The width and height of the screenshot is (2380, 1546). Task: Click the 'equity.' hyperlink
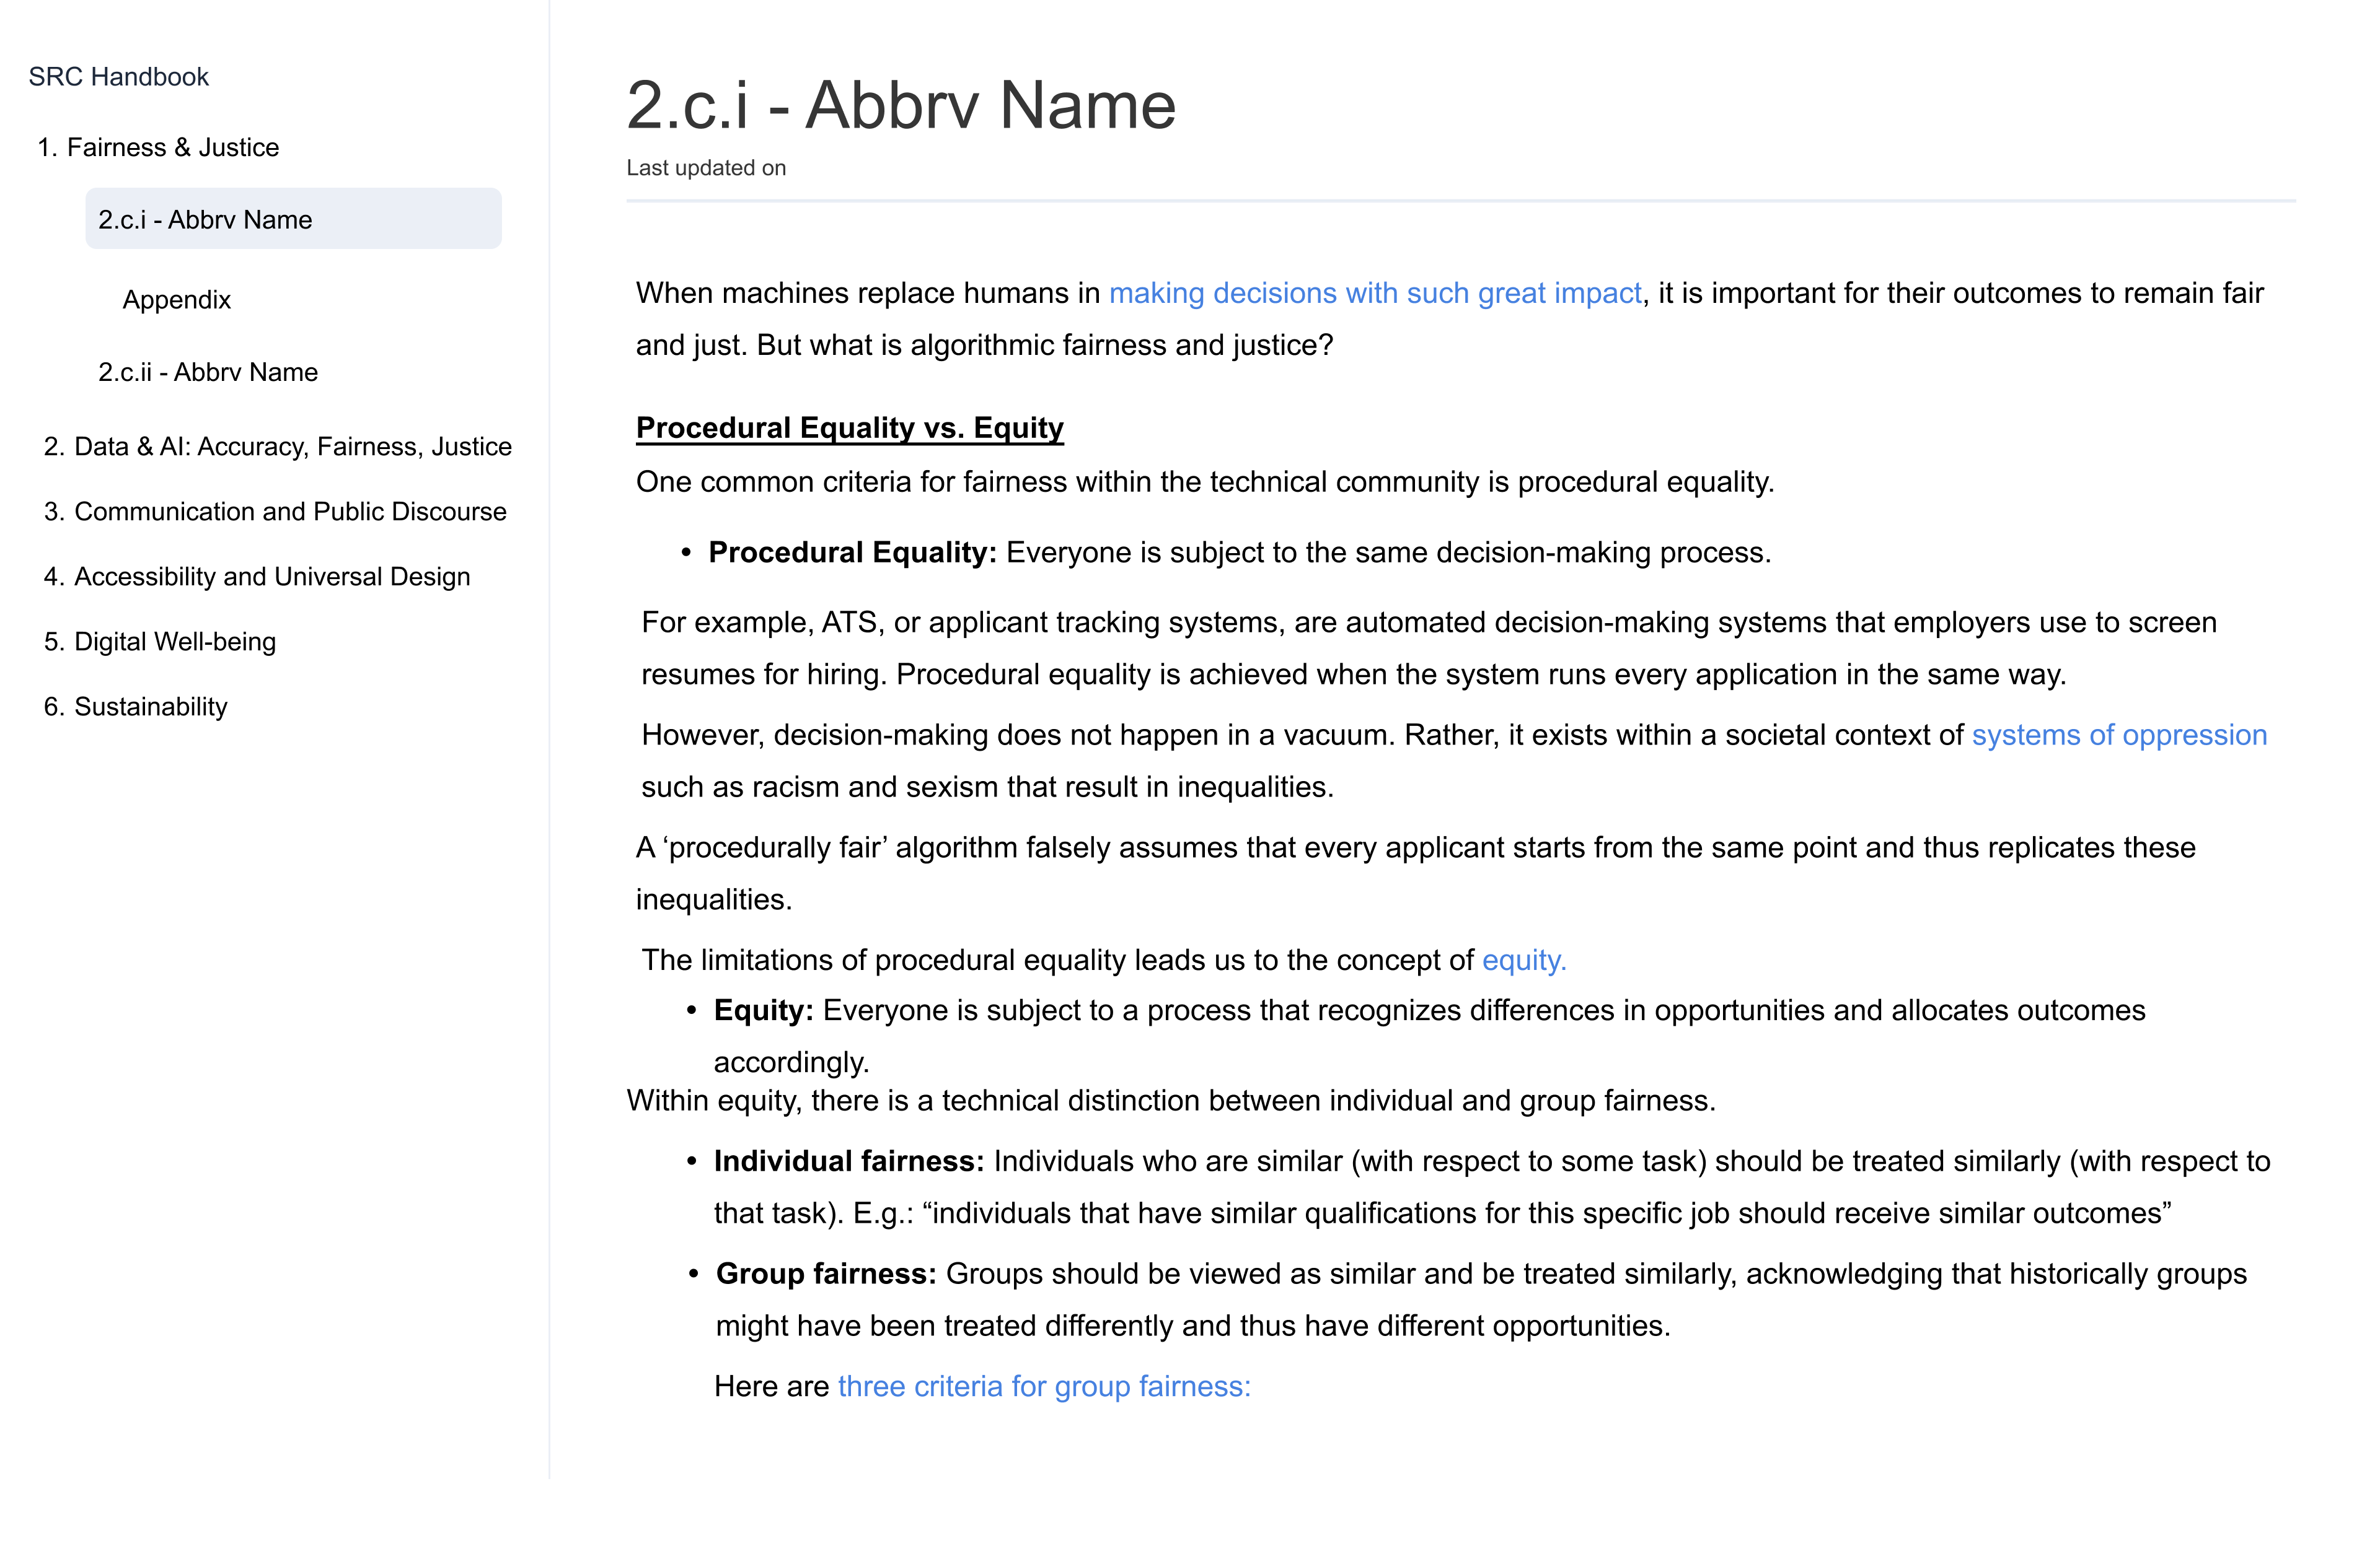(x=1524, y=959)
